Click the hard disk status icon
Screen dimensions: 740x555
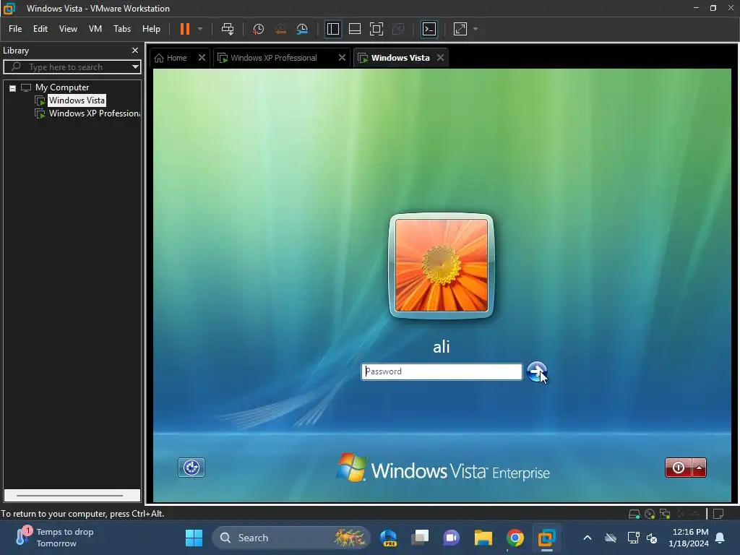(x=634, y=514)
